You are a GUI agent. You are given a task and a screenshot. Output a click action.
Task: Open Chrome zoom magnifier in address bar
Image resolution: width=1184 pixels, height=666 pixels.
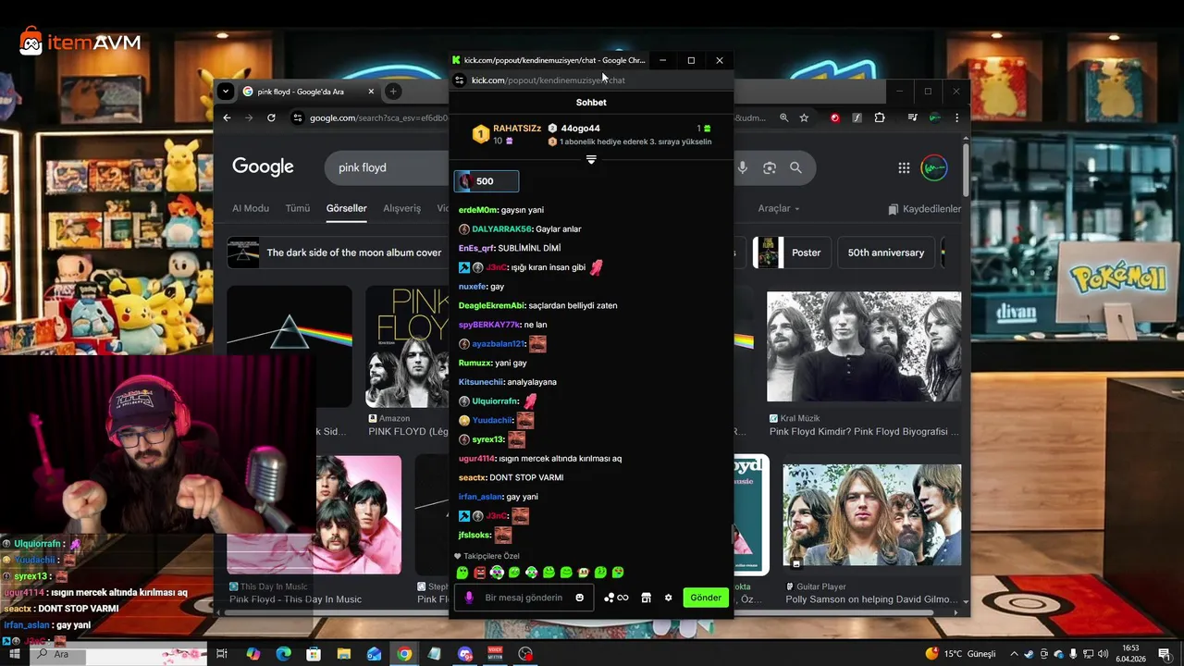(783, 117)
